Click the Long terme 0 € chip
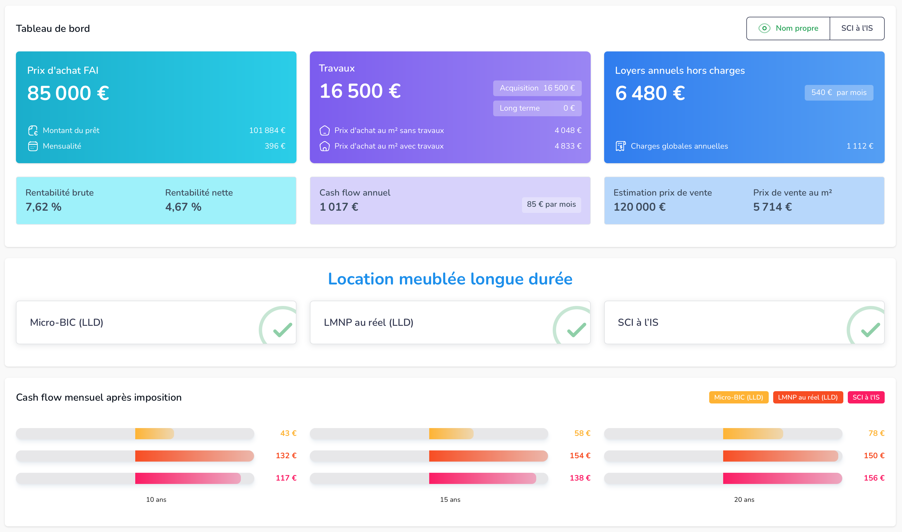The image size is (902, 532). coord(537,108)
